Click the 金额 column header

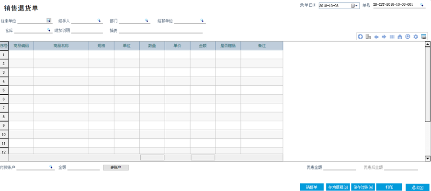tap(203, 46)
